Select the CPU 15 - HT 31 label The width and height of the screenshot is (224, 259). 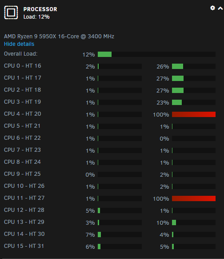(x=24, y=246)
